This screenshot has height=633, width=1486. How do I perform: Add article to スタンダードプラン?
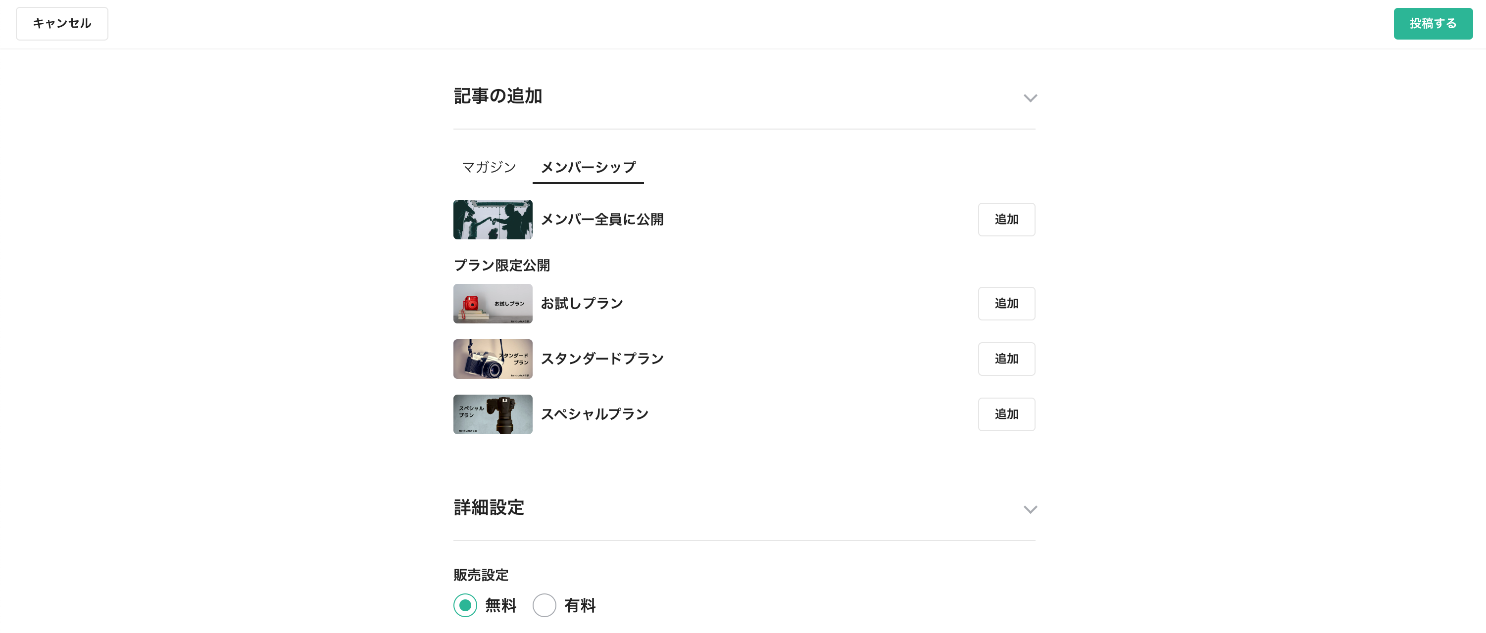(x=1006, y=359)
